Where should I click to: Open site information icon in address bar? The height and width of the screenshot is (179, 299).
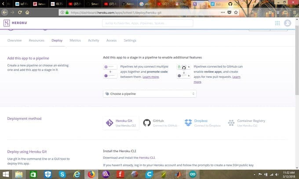coord(62,13)
